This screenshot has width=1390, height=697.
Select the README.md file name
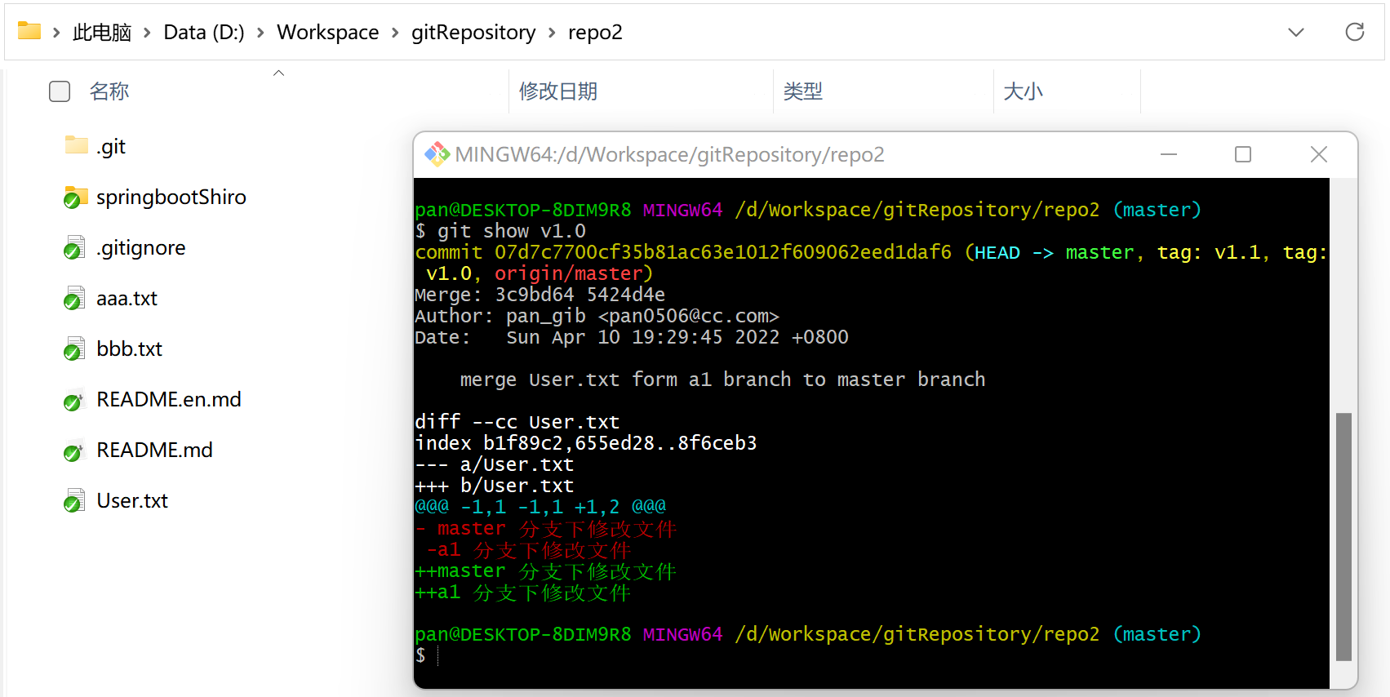[154, 451]
